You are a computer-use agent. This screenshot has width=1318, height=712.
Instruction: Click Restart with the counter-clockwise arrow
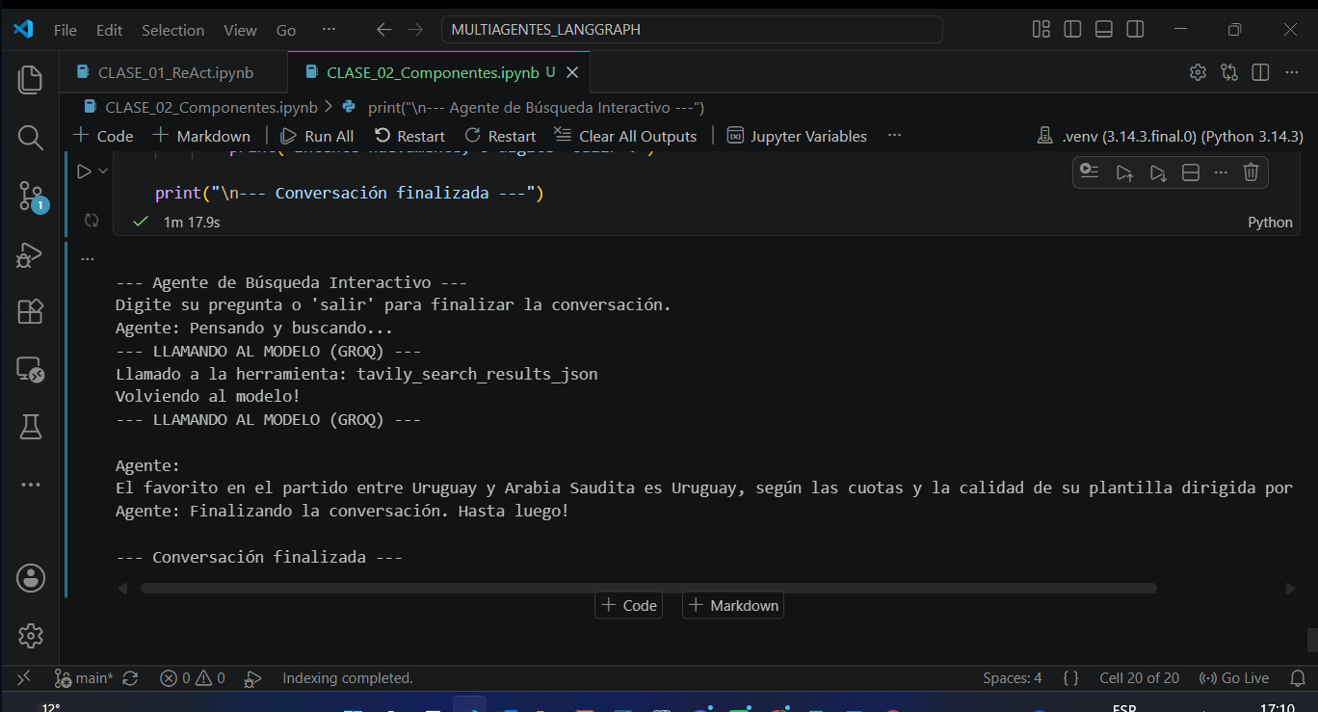pyautogui.click(x=410, y=136)
